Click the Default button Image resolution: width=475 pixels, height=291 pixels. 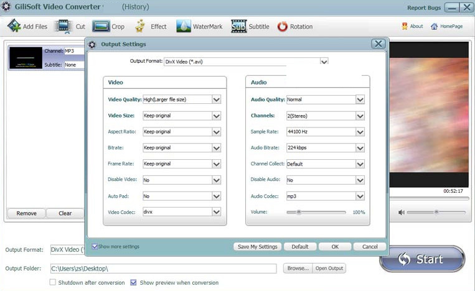300,246
